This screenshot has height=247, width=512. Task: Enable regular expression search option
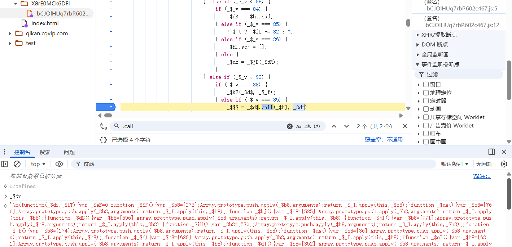click(317, 126)
